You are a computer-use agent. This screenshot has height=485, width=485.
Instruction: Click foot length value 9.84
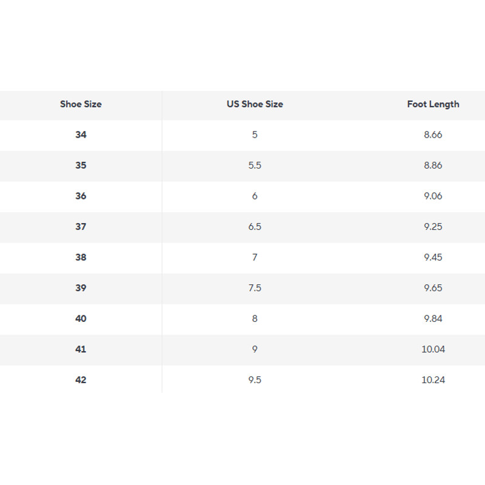(x=433, y=318)
